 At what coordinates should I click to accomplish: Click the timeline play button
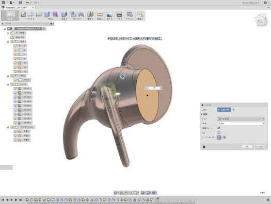(x=16, y=200)
